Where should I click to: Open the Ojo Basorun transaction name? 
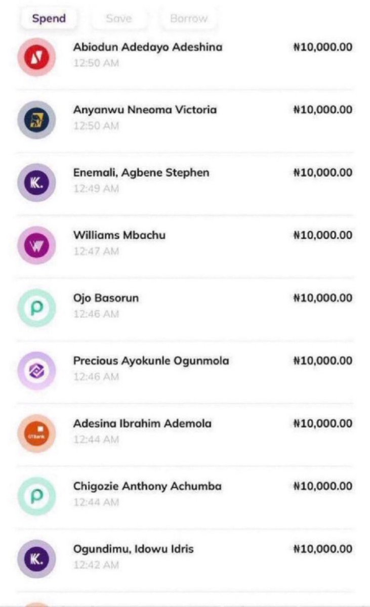point(106,298)
